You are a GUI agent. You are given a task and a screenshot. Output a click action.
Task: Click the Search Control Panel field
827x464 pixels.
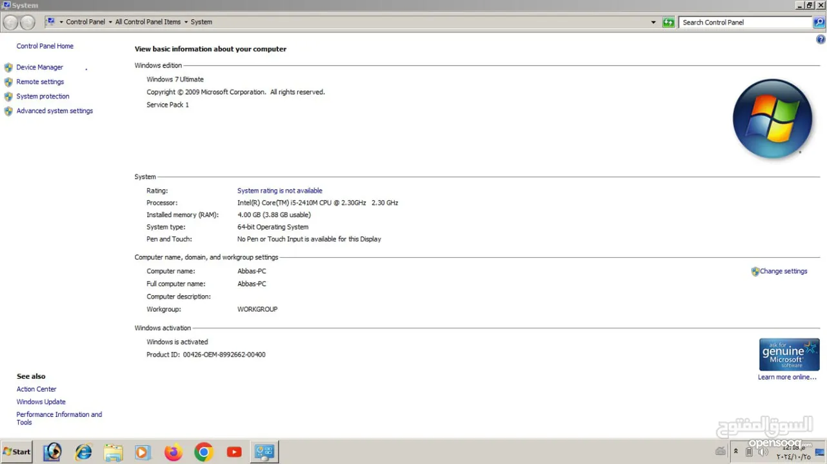(745, 23)
